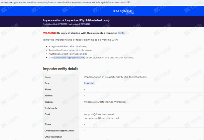Viewport: 204px width, 140px height.
Task: Click the browser URL address text
Action: point(66,2)
